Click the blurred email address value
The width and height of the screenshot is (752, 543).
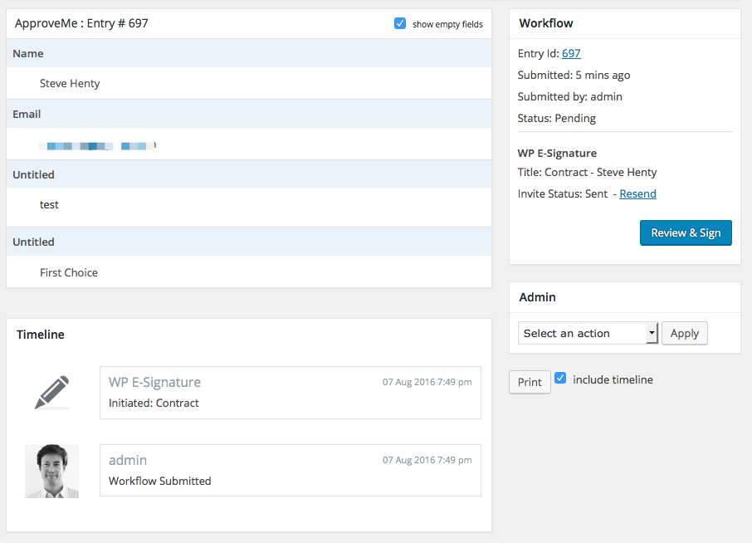[97, 146]
